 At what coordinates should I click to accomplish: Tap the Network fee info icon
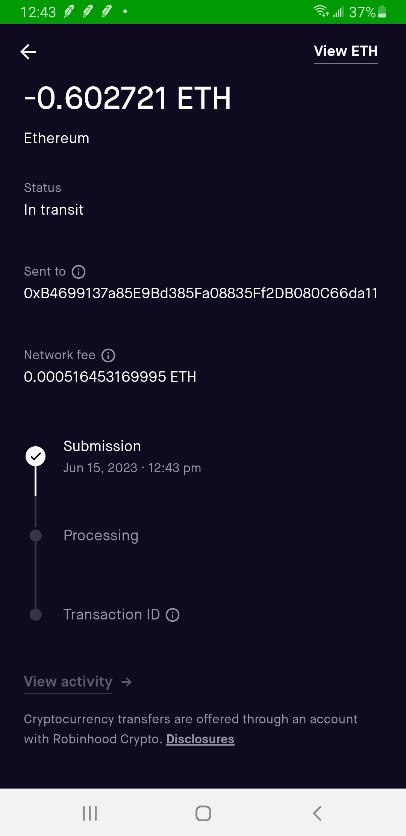(108, 355)
